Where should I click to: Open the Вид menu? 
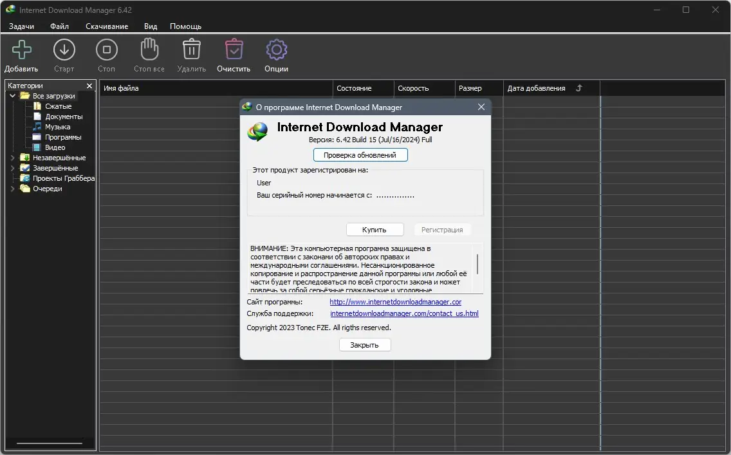[151, 26]
